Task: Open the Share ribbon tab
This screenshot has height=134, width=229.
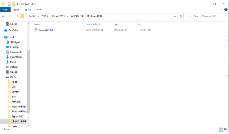Action: tap(28, 9)
